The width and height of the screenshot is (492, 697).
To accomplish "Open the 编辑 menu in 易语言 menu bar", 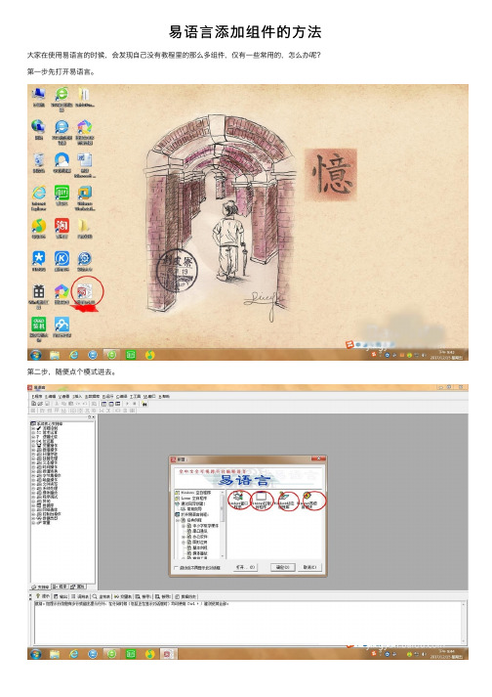I will pyautogui.click(x=51, y=396).
